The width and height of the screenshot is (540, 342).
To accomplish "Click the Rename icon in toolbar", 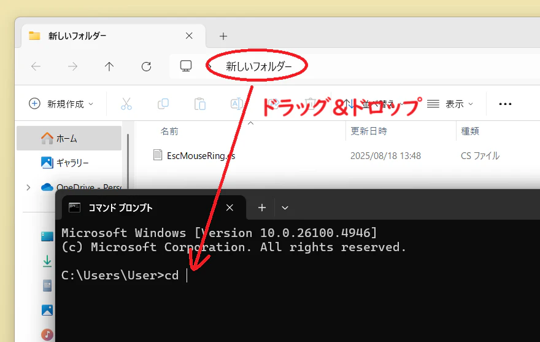I will click(237, 104).
